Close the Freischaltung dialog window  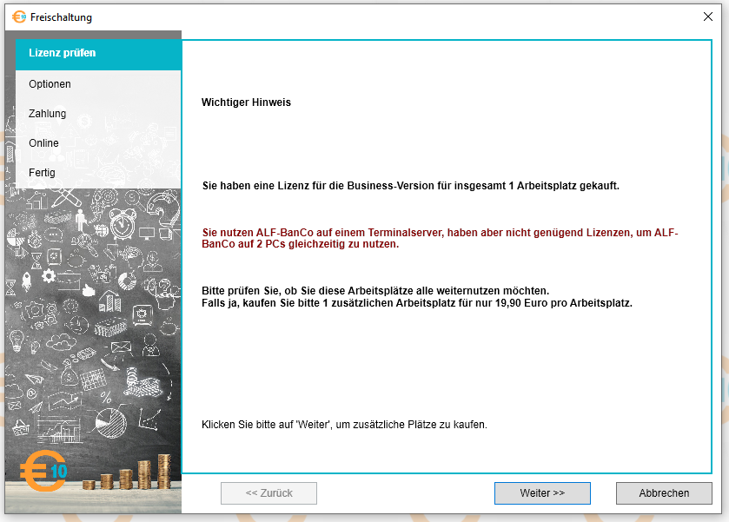pos(707,17)
